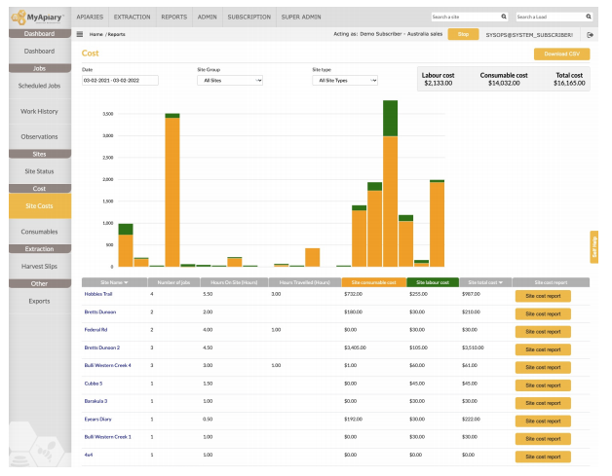Expand the Site Group dropdown
The height and width of the screenshot is (476, 612).
(230, 81)
